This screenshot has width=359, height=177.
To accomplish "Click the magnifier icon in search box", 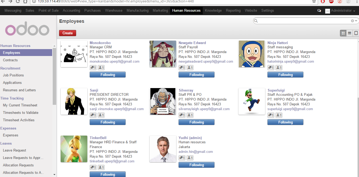I will point(256,21).
